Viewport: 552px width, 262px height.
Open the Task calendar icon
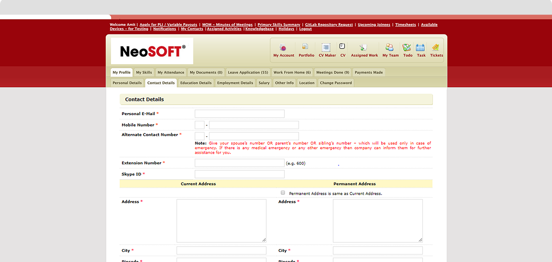click(420, 47)
